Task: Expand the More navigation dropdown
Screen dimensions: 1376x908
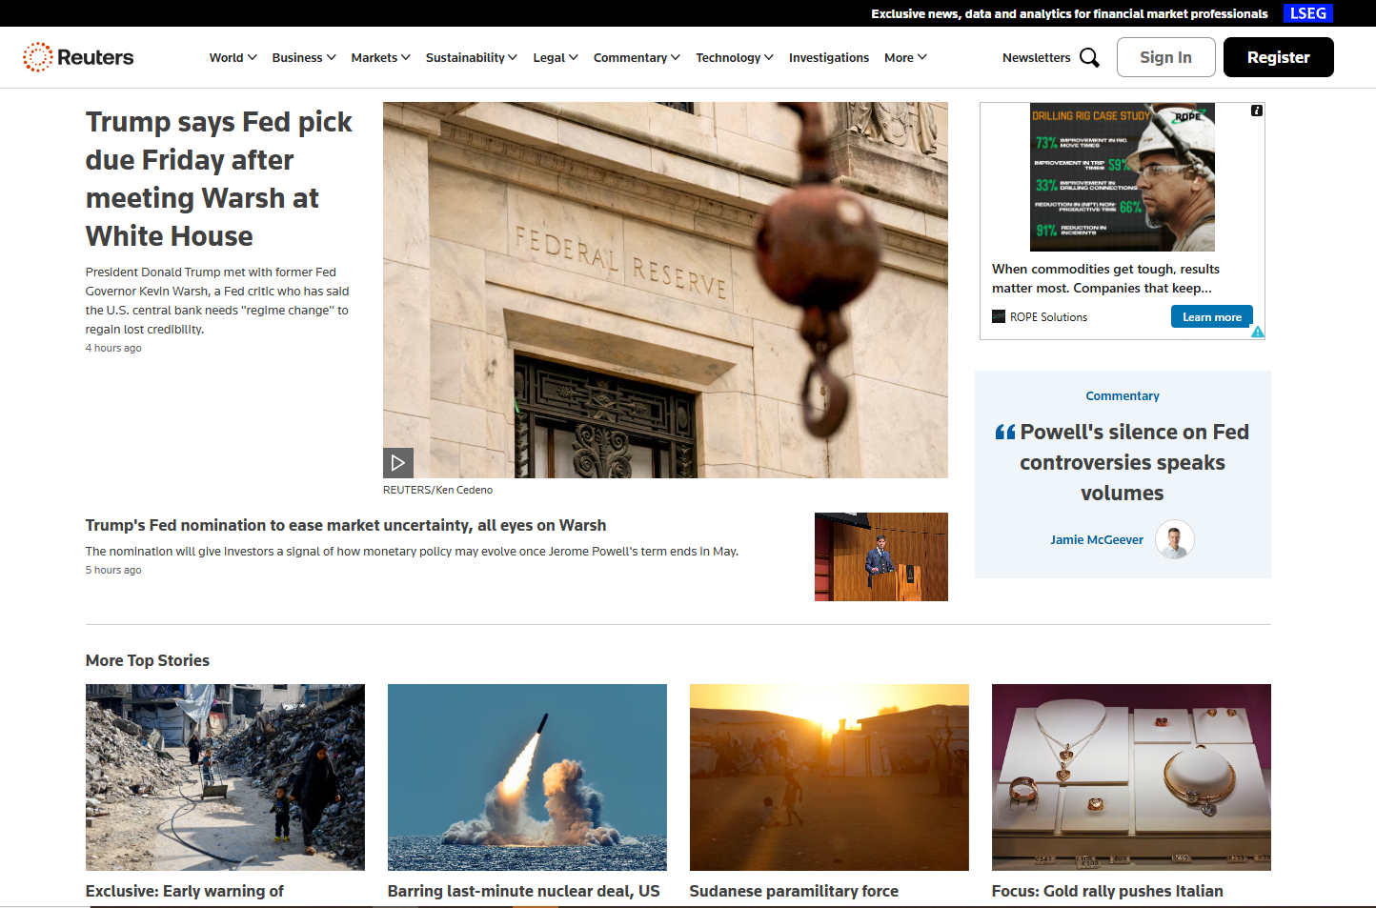Action: coord(904,57)
